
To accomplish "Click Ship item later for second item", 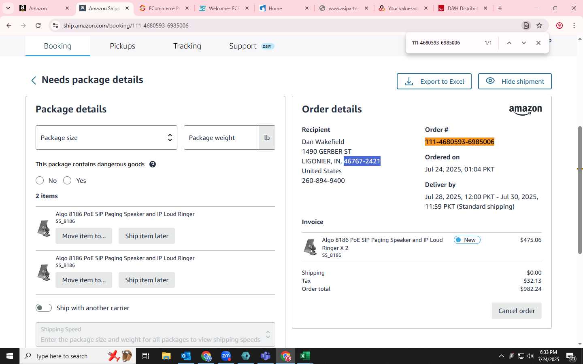I will (147, 280).
